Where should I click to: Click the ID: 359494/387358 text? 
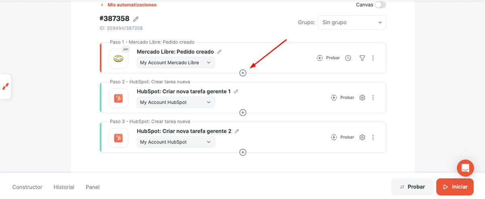coord(121,28)
